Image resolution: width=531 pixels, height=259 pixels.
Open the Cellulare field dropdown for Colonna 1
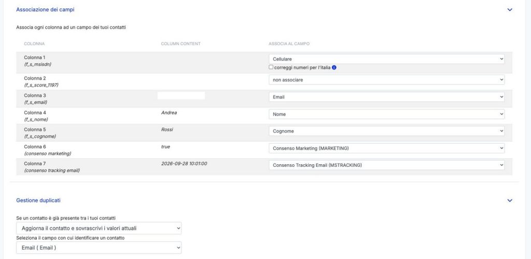(x=386, y=59)
